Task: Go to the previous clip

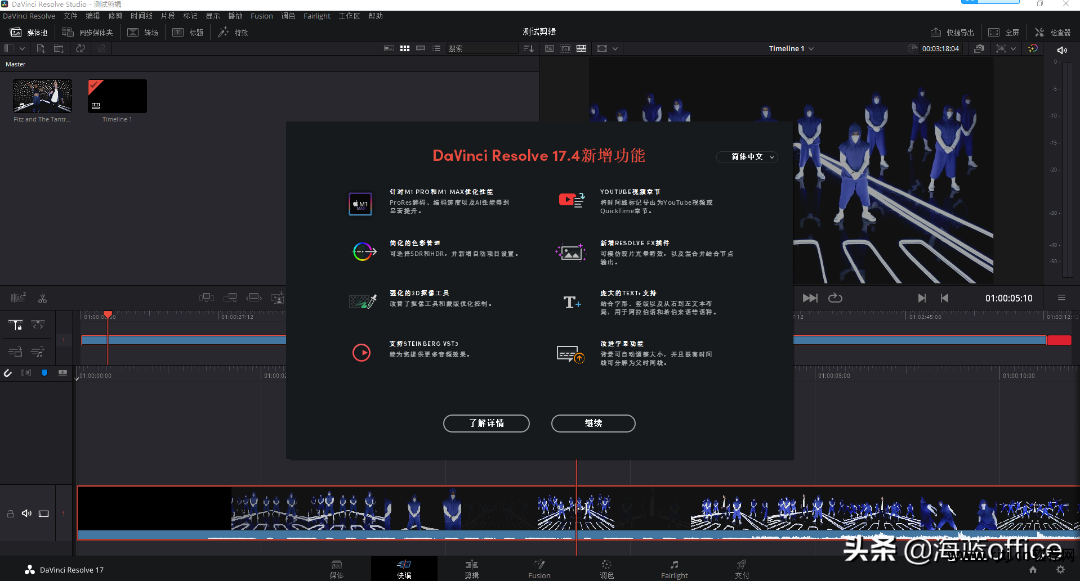Action: (x=944, y=298)
